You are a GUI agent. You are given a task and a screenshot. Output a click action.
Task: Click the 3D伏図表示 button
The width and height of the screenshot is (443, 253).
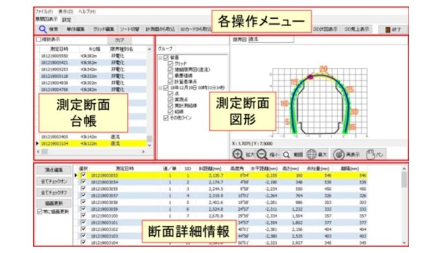tap(325, 29)
